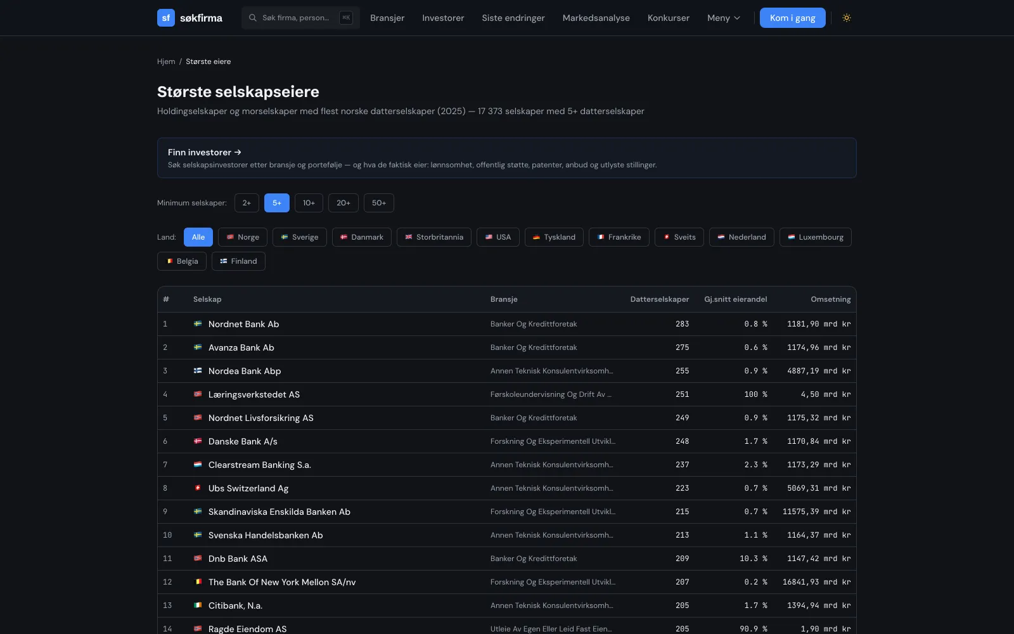Image resolution: width=1014 pixels, height=634 pixels.
Task: Click the sf logo icon
Action: [x=166, y=18]
